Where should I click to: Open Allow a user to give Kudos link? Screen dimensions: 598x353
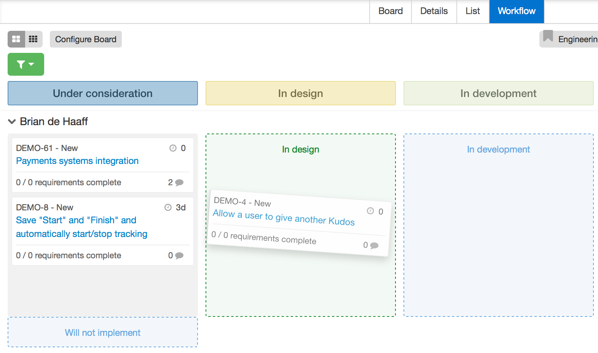[x=284, y=217]
